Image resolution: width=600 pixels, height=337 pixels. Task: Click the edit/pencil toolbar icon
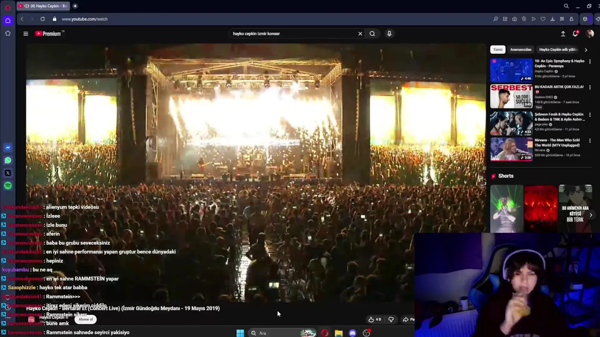(x=505, y=19)
